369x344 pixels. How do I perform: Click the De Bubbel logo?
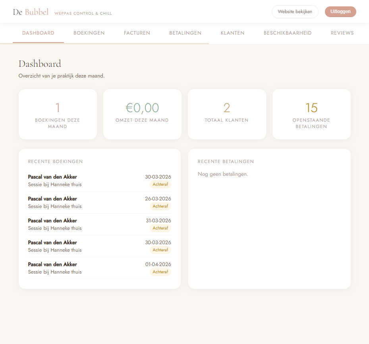31,12
